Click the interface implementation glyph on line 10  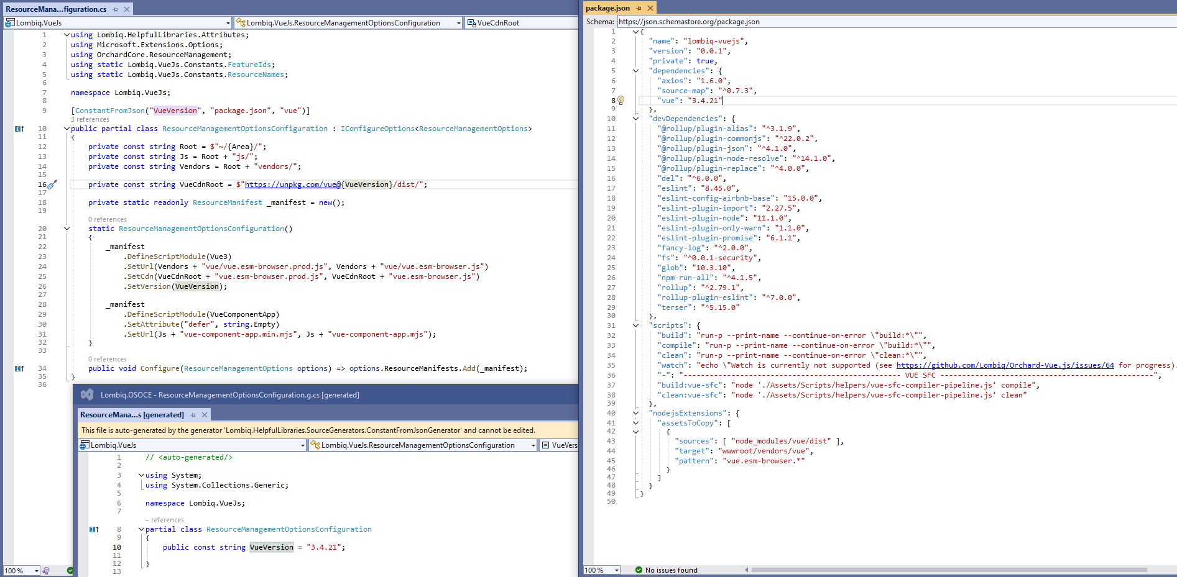point(19,129)
